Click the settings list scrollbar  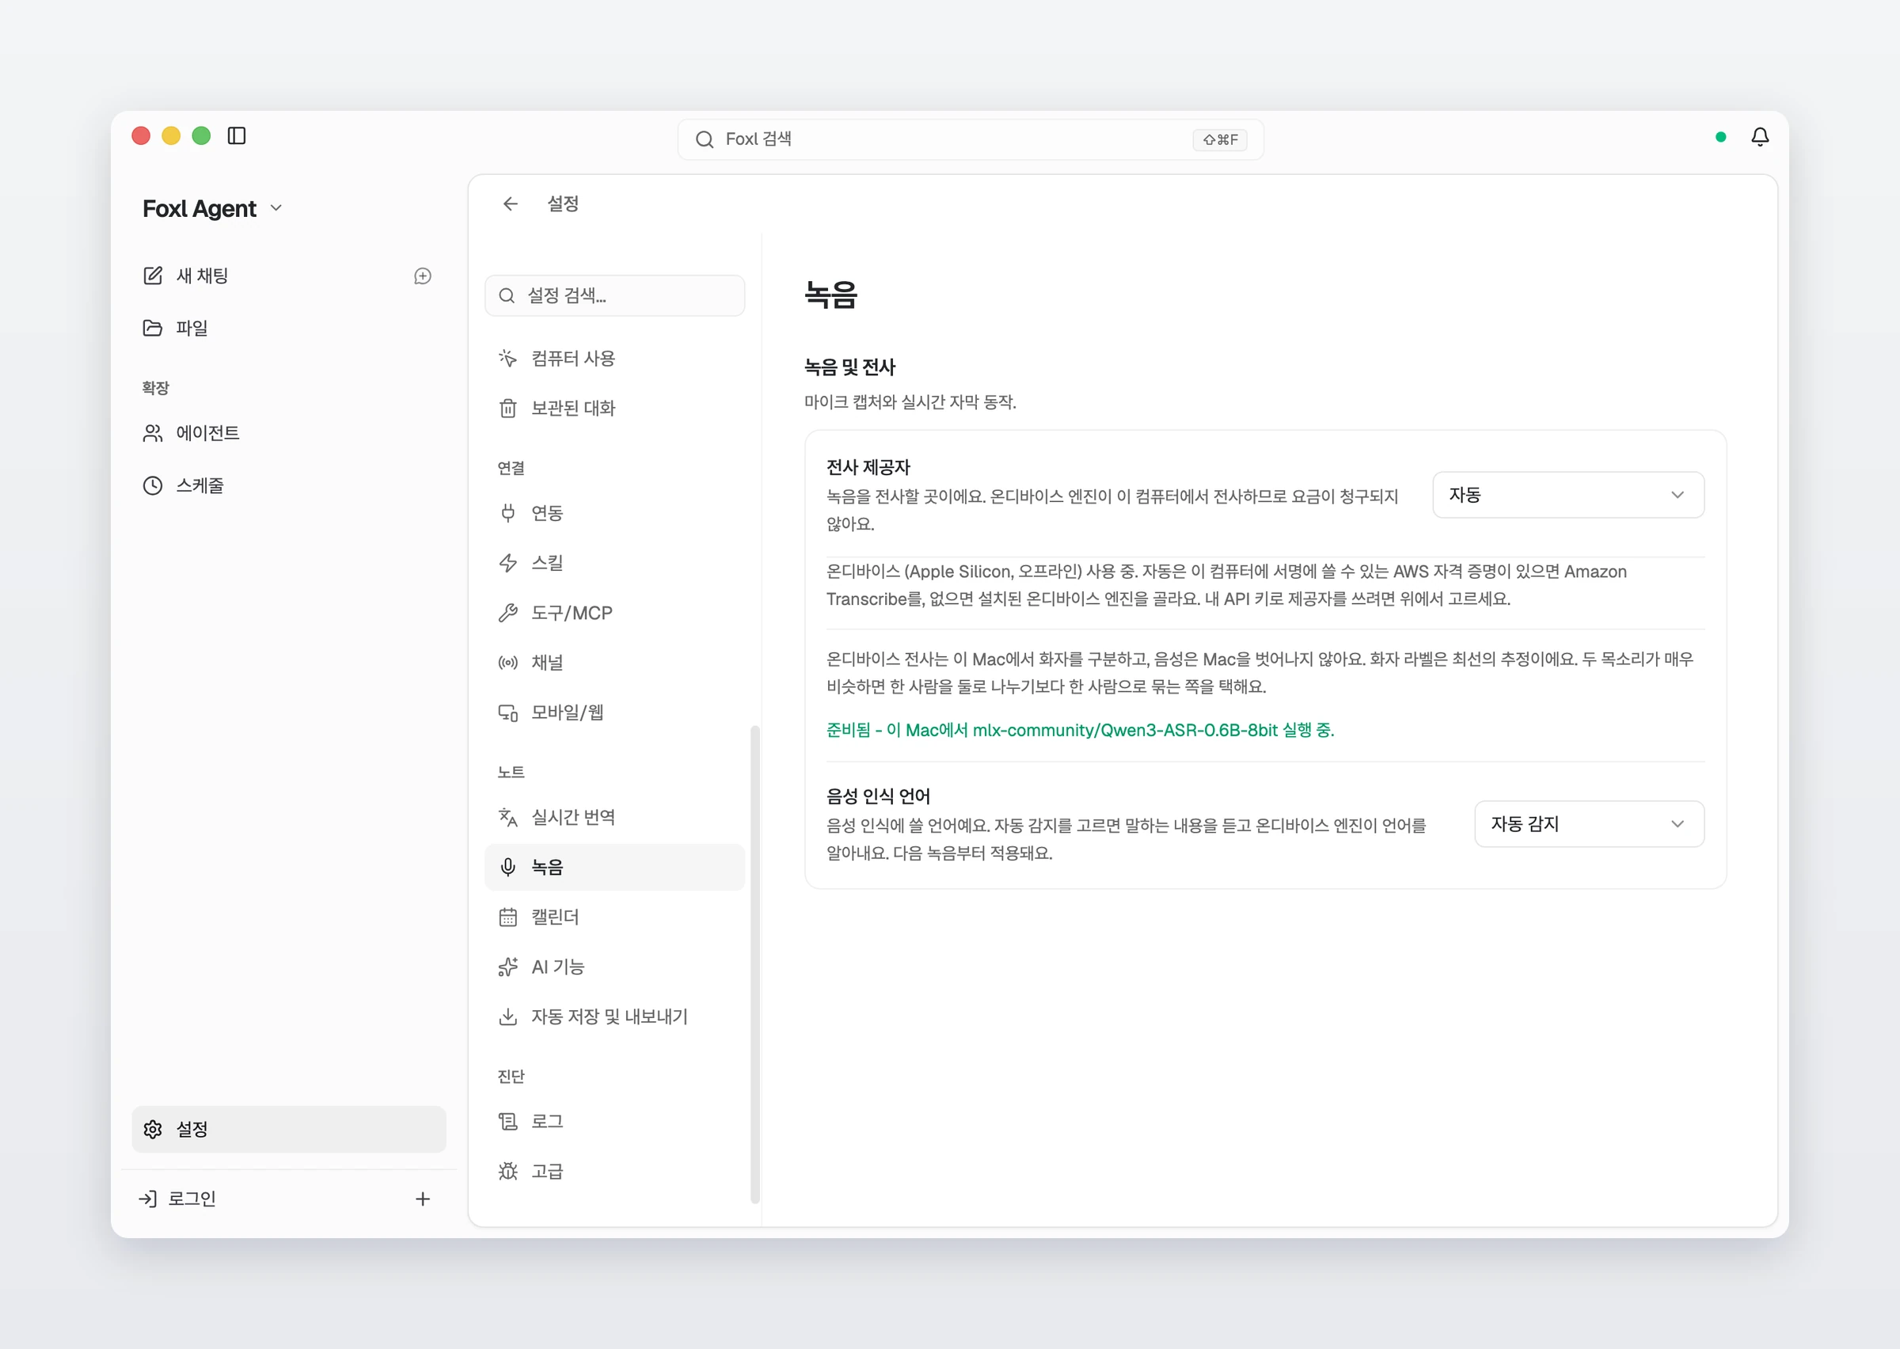[754, 963]
